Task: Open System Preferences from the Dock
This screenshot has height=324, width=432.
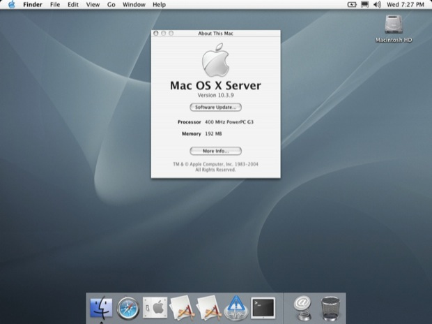Action: tap(155, 308)
